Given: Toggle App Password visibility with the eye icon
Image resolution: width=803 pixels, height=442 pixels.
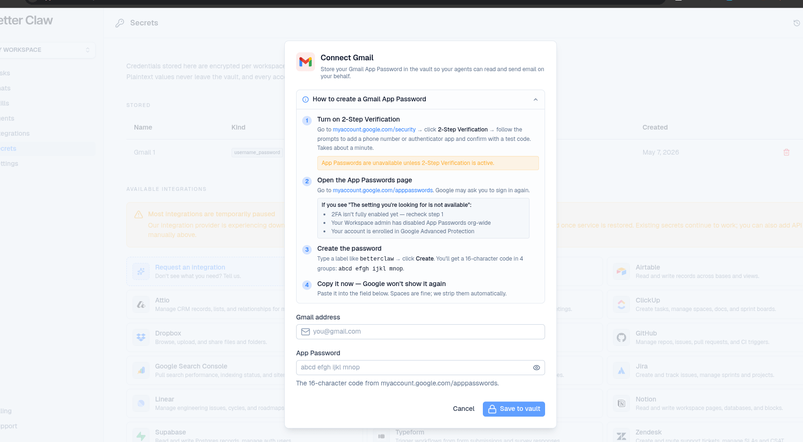Looking at the screenshot, I should [x=536, y=368].
